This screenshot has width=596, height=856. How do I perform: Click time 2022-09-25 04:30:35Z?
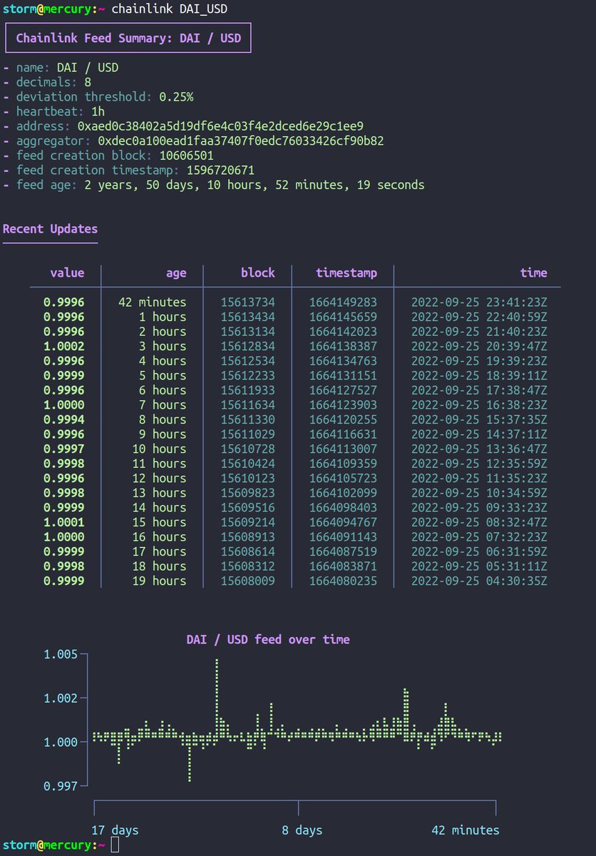coord(479,581)
